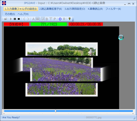
Task: Open the その他 menu
Action: point(10,14)
